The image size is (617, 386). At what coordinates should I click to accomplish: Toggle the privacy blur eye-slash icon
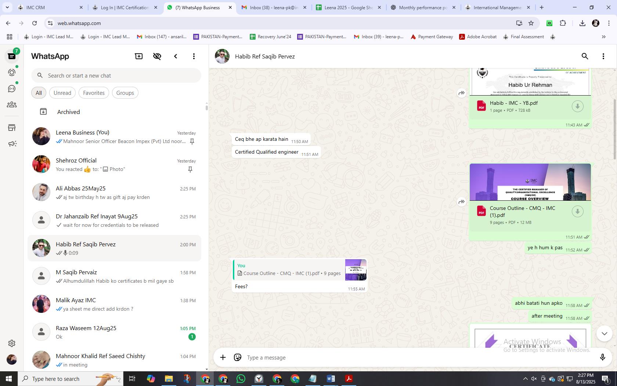tap(157, 56)
